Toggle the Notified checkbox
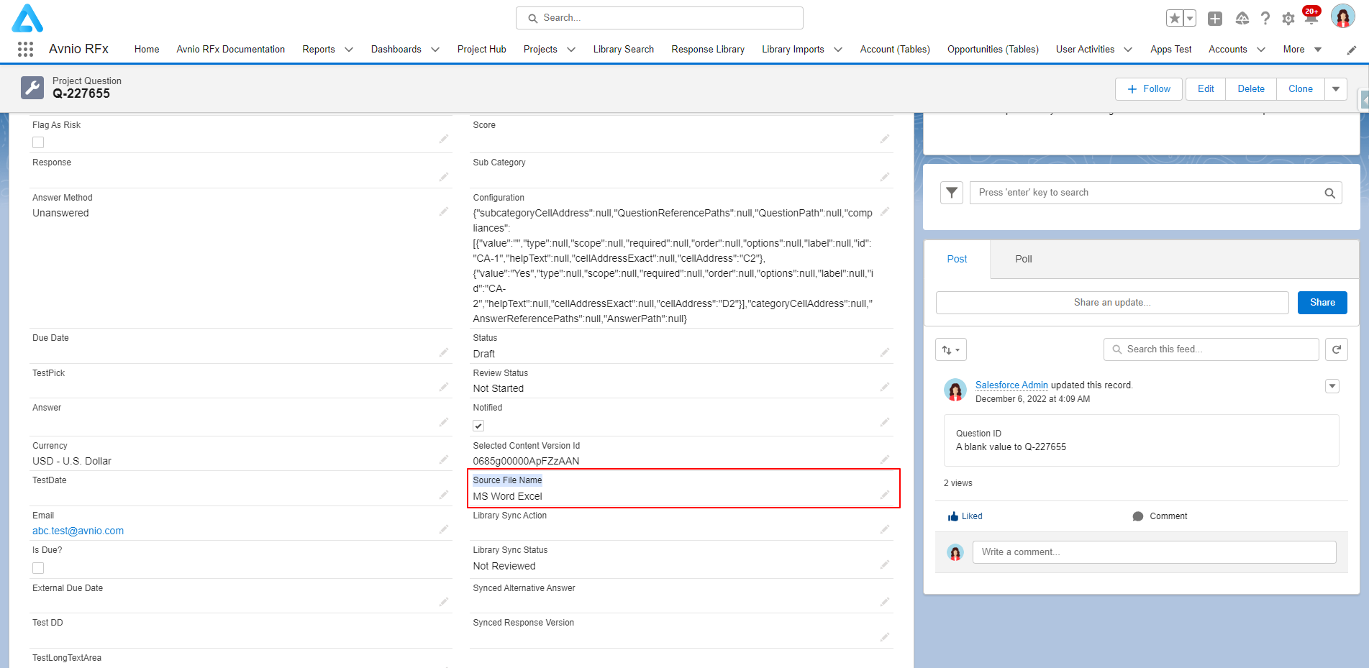The width and height of the screenshot is (1369, 668). [478, 426]
